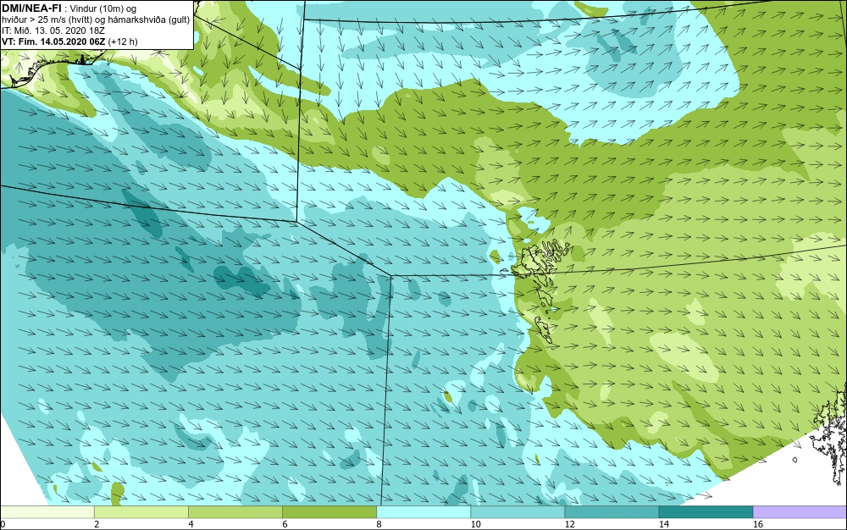This screenshot has height=530, width=847.
Task: Click the 10–12 m/s light teal legend swatch
Action: click(x=517, y=511)
